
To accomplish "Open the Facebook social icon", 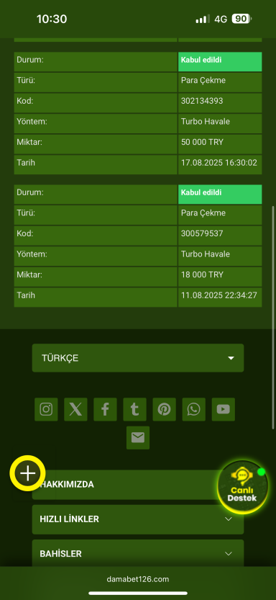I will pos(105,409).
